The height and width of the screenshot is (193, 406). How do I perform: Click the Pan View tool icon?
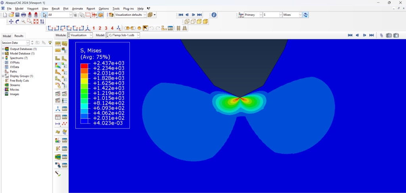pyautogui.click(x=11, y=21)
